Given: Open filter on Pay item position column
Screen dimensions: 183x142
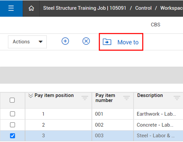Looking at the screenshot, I should click(85, 98).
